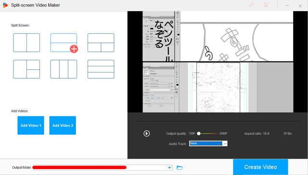The height and width of the screenshot is (175, 308).
Task: Click the key register icon in title bar
Action: click(251, 5)
